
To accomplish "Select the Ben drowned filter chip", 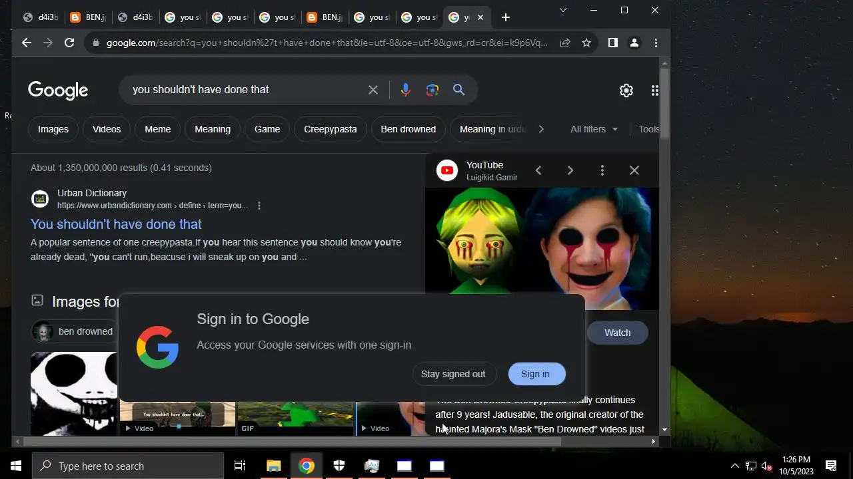I will coord(409,129).
